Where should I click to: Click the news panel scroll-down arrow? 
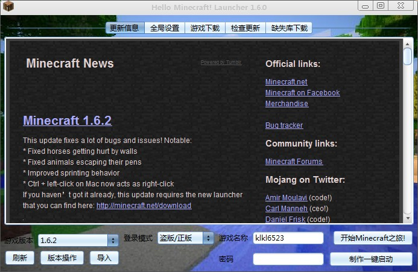click(408, 218)
